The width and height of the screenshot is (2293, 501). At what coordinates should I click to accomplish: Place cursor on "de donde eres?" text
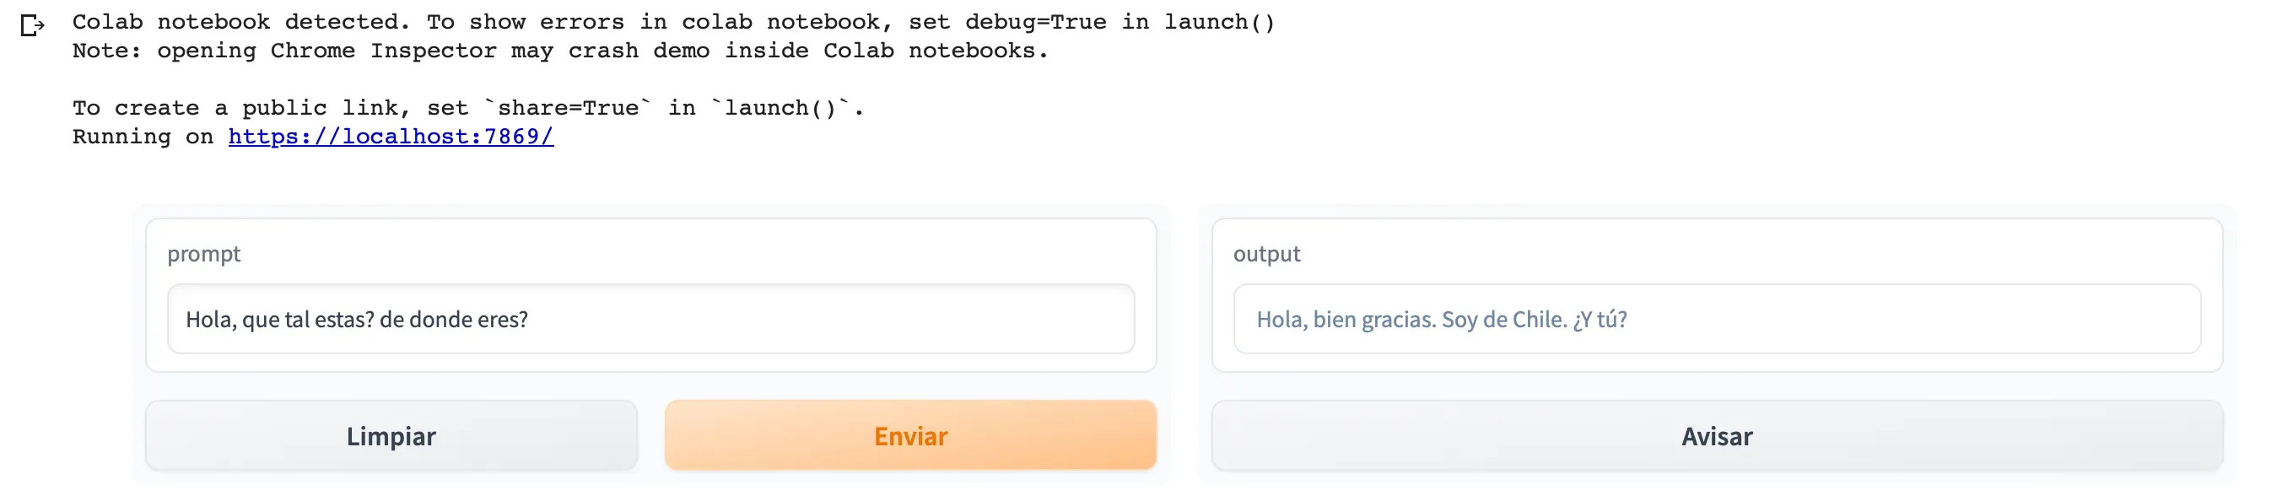point(454,320)
